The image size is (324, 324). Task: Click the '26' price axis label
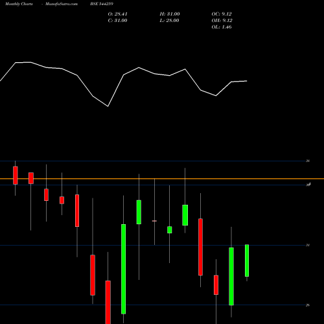(x=308, y=305)
